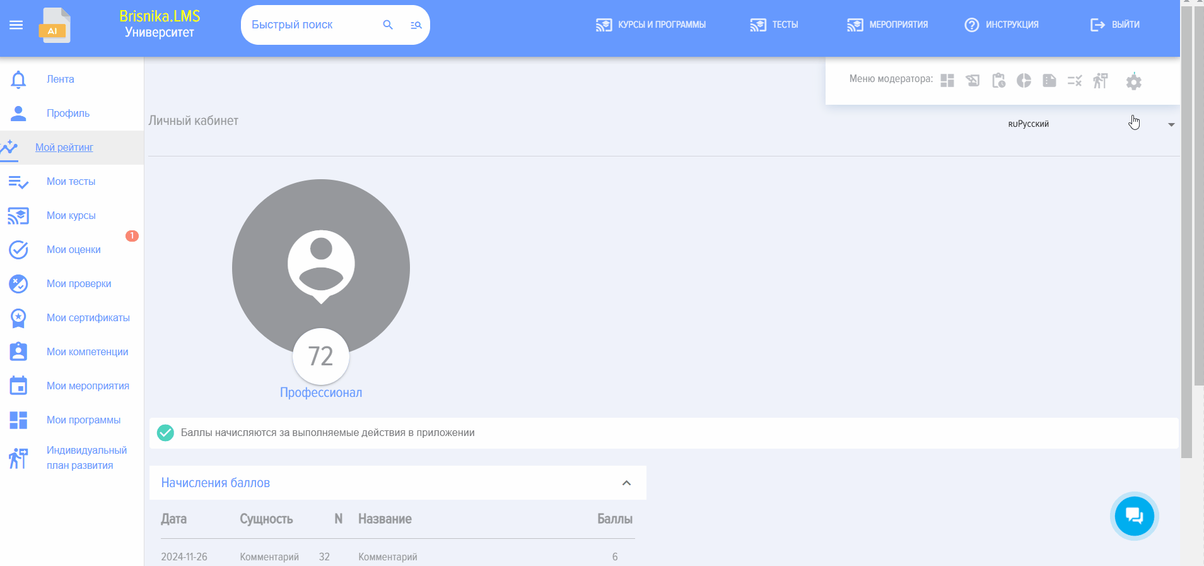Open Мероприятия in the top navigation
The image size is (1204, 566).
pos(888,25)
